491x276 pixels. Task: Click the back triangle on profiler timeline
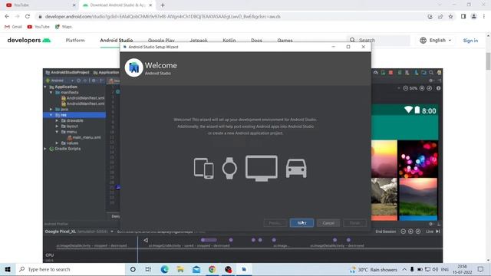point(146,240)
